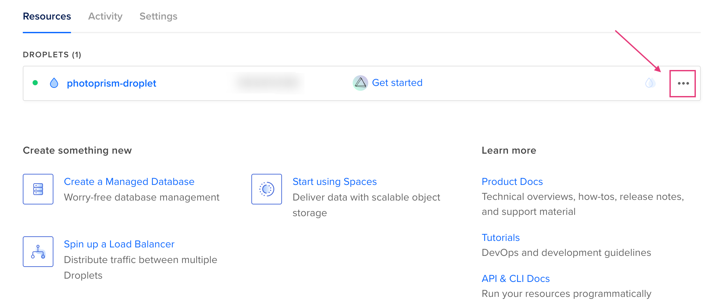717x306 pixels.
Task: Click API & CLI Docs
Action: [x=515, y=278]
